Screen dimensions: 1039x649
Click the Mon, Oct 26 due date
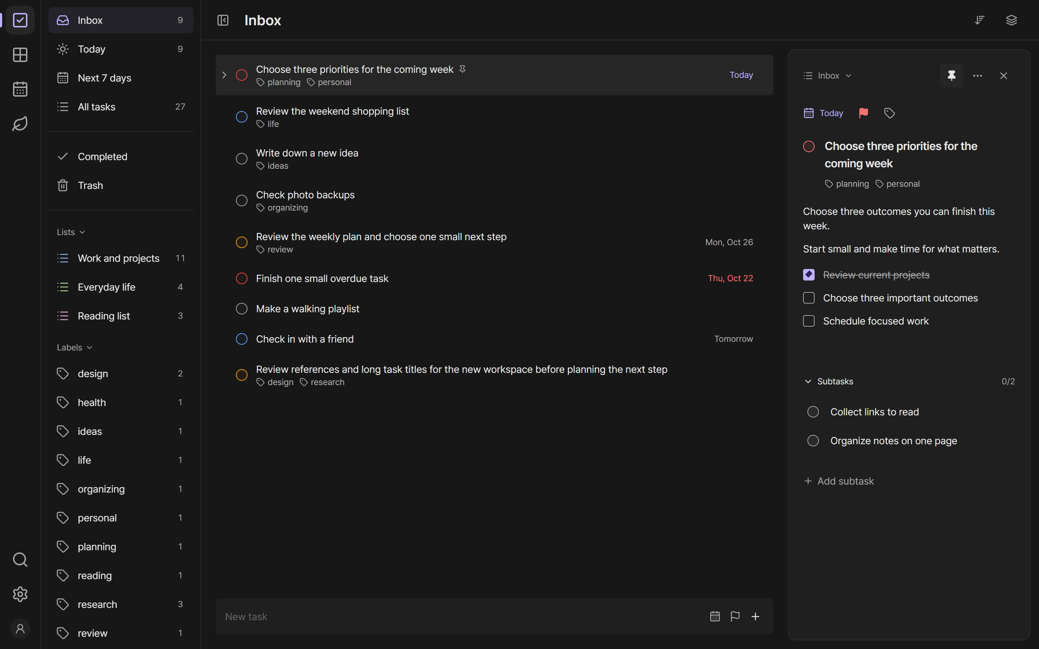click(x=729, y=242)
